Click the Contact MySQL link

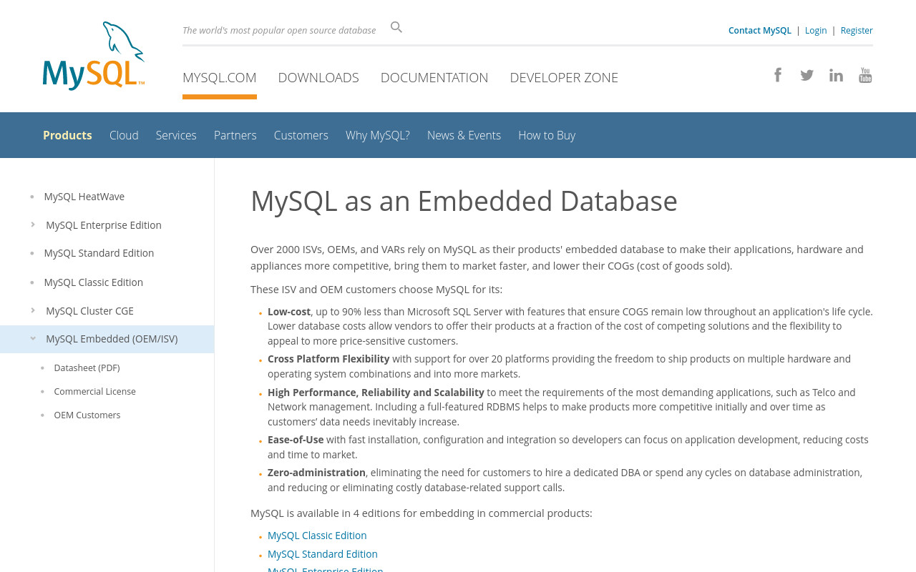760,30
